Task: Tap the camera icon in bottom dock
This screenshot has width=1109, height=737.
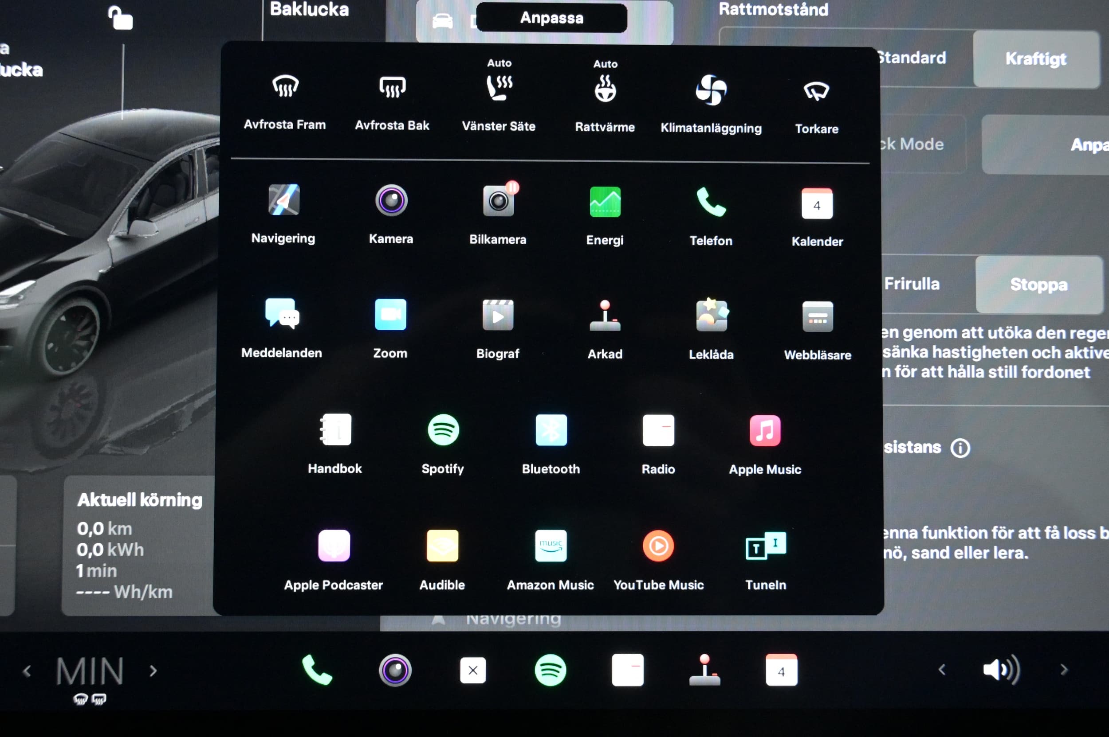Action: click(395, 670)
